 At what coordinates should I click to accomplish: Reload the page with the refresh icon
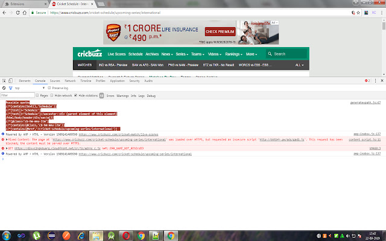[x=17, y=13]
